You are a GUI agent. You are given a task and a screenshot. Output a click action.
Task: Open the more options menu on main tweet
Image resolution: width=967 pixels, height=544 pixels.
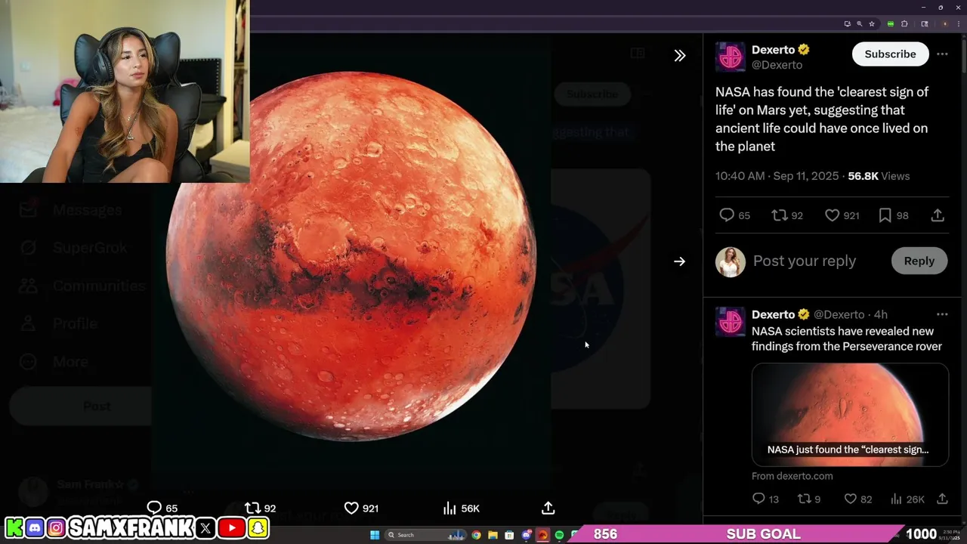click(x=942, y=54)
